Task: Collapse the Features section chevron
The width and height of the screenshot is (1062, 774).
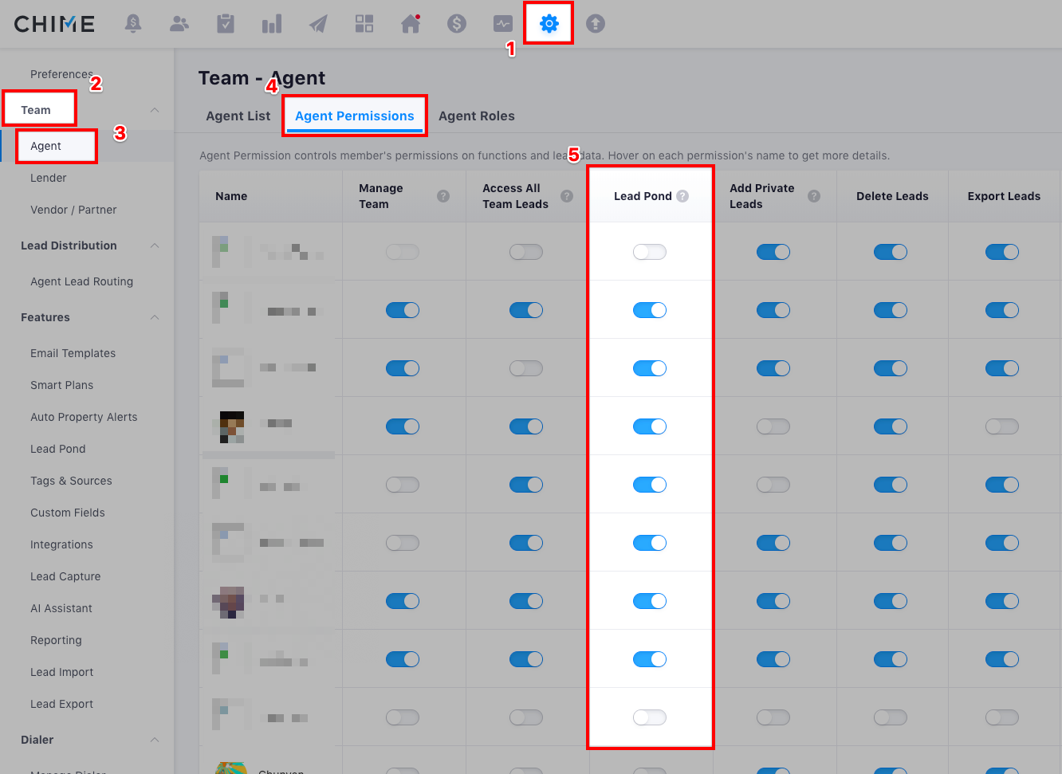Action: coord(155,317)
